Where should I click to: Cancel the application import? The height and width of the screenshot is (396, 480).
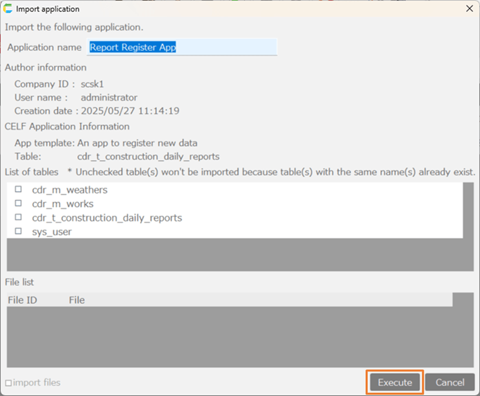[x=450, y=382]
